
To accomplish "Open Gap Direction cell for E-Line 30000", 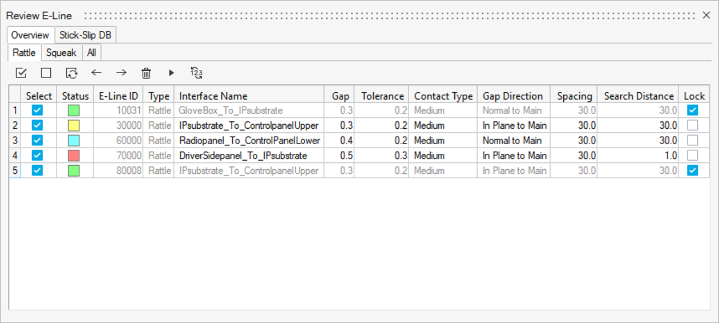I will pos(514,125).
